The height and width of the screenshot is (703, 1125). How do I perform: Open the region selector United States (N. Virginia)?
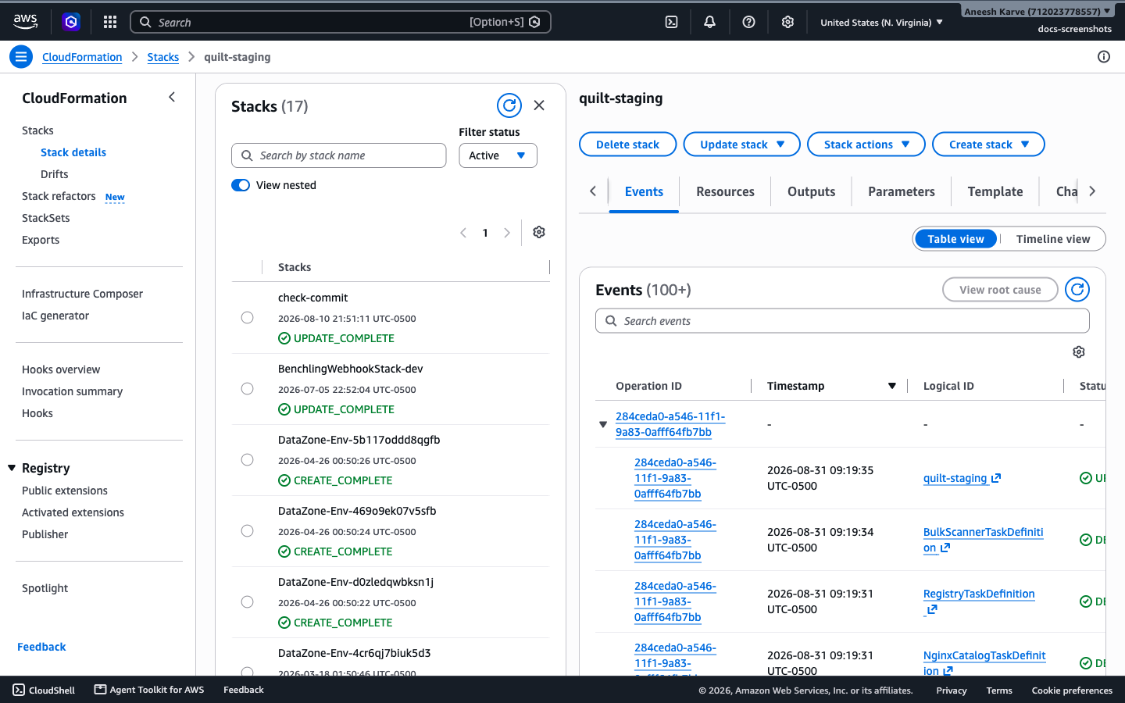click(881, 23)
